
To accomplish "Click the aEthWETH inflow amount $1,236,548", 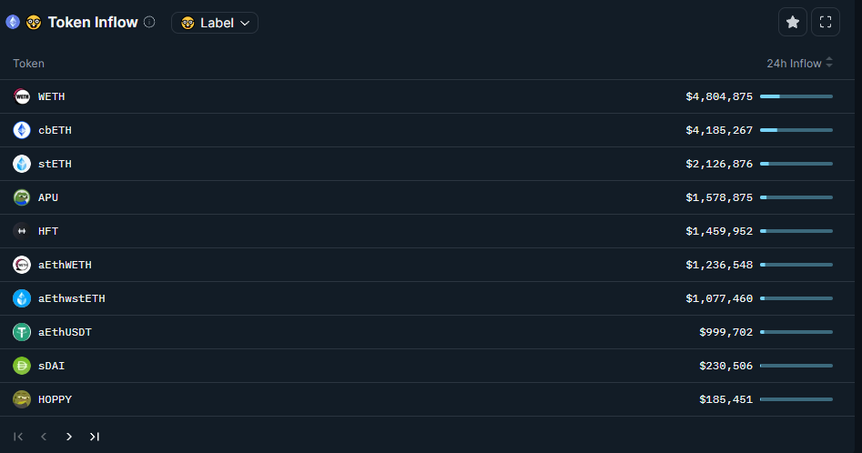I will (x=719, y=265).
